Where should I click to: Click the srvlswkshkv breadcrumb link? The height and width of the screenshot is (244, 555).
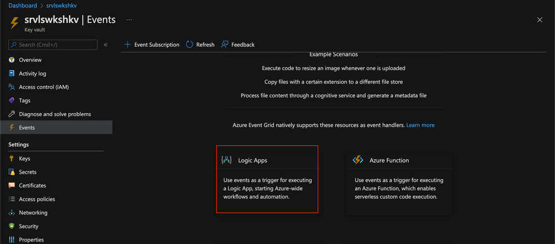[x=62, y=6]
